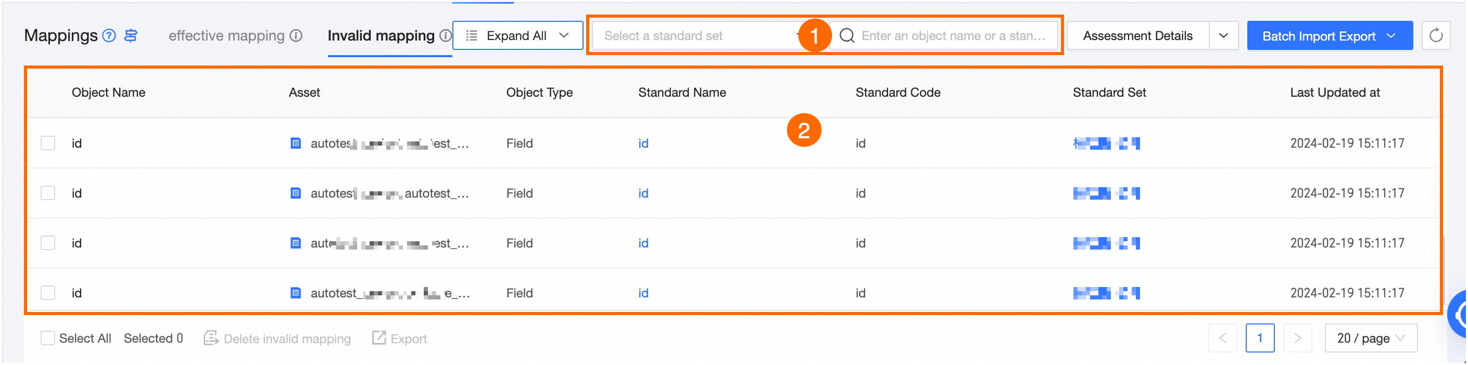Click the Mappings heading text
The image size is (1468, 365).
click(x=61, y=35)
